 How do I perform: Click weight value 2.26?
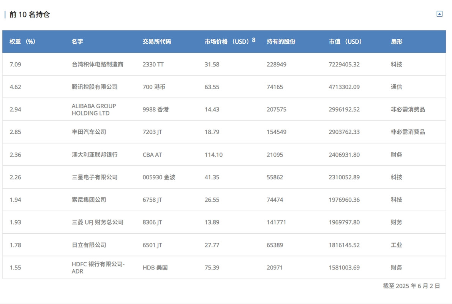click(x=15, y=177)
